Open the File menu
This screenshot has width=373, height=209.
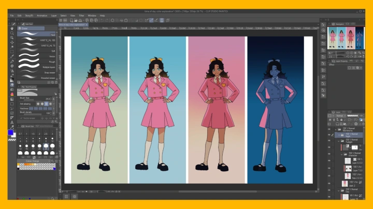click(x=11, y=15)
